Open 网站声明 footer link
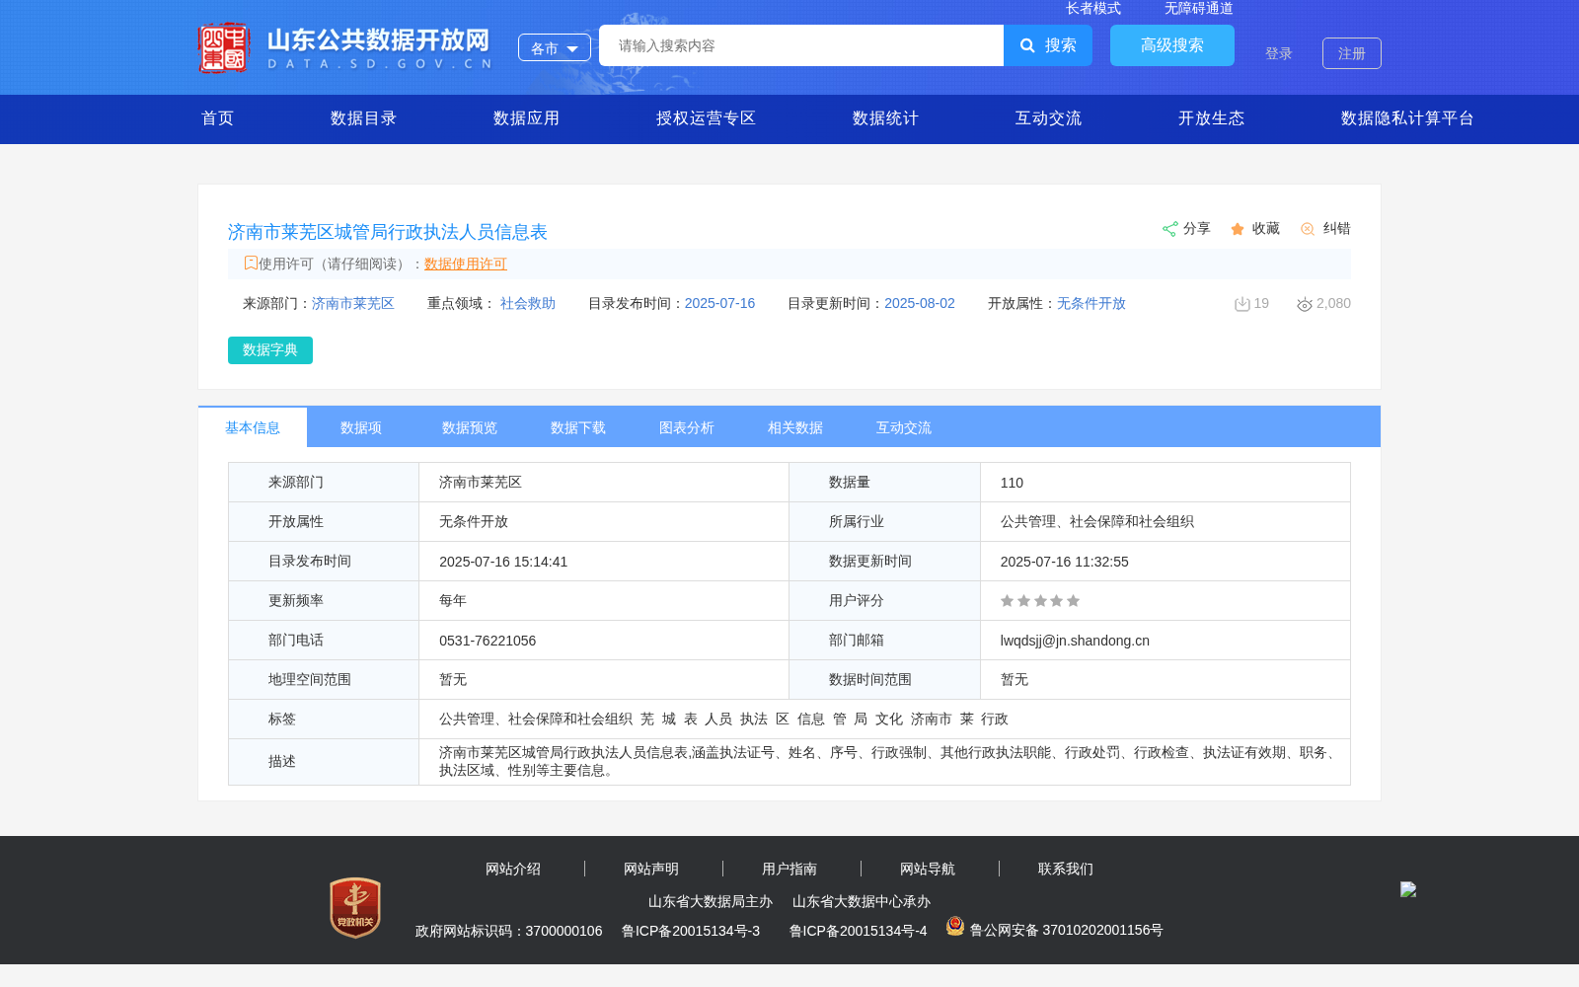Screen dimensions: 1579x987 click(651, 870)
